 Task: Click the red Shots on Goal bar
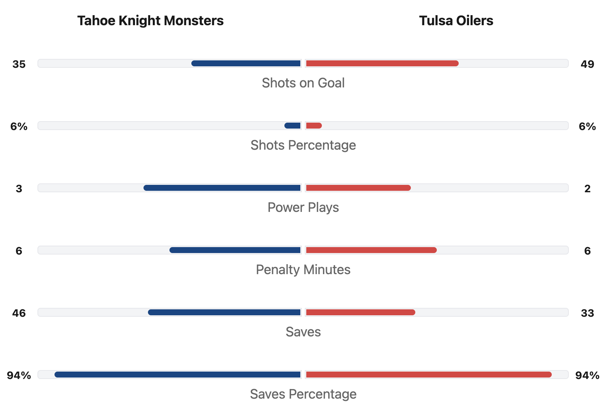coord(382,63)
